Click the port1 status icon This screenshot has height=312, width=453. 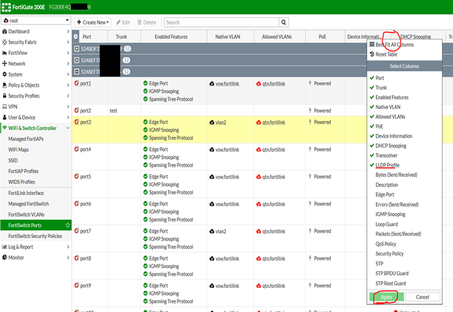click(x=77, y=83)
